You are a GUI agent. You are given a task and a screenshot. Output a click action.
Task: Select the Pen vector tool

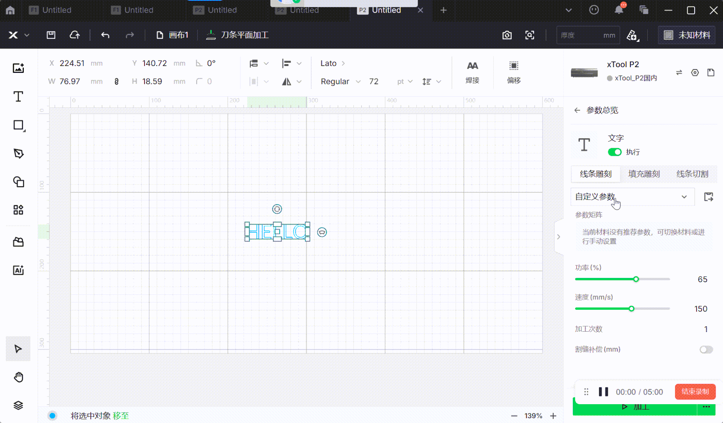click(18, 154)
